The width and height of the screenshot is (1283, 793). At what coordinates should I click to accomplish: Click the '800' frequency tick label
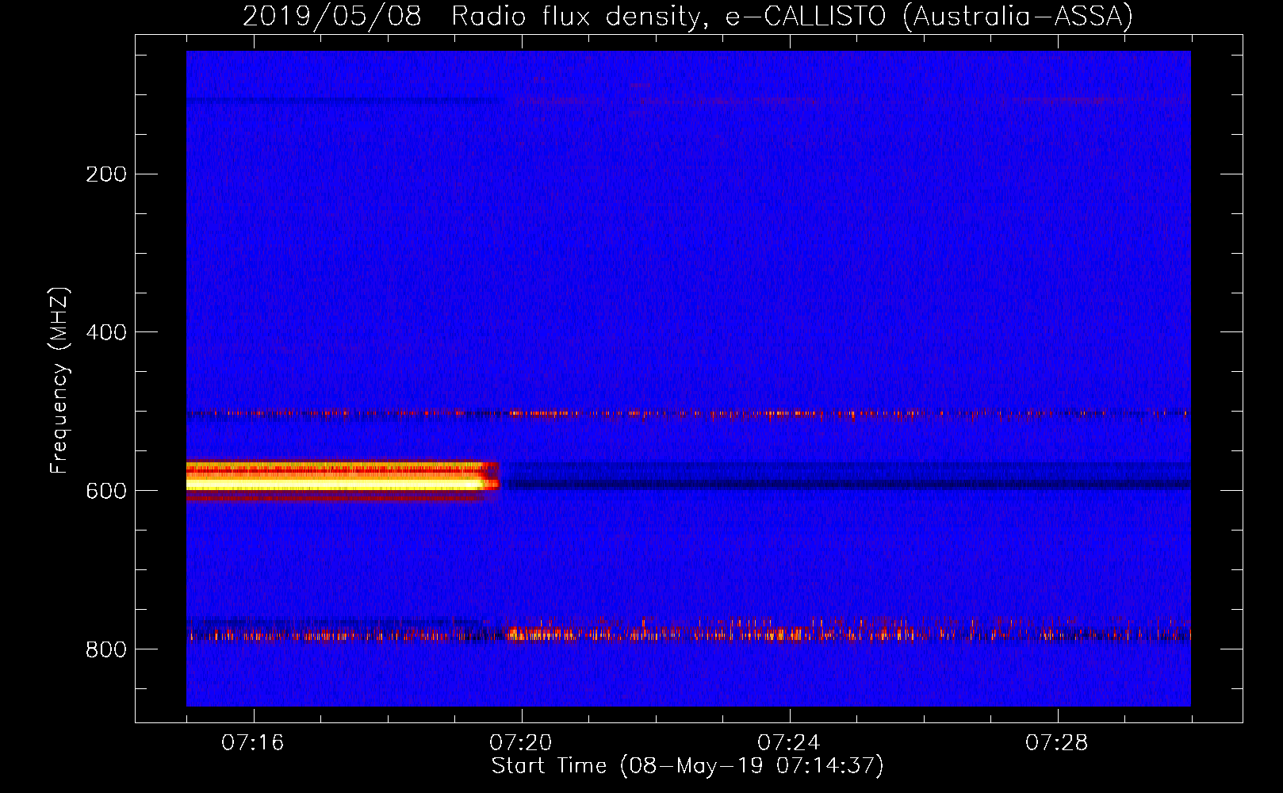[106, 649]
